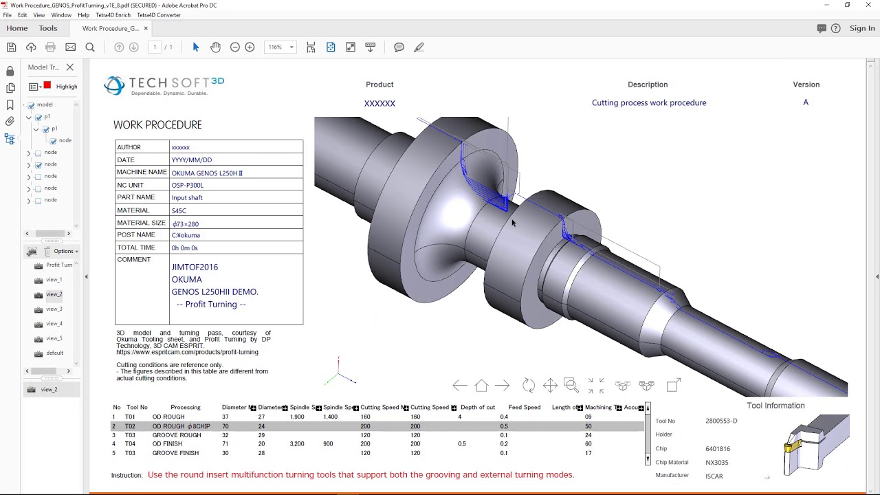Open the espritcam.com profit-turning link

pos(187,352)
